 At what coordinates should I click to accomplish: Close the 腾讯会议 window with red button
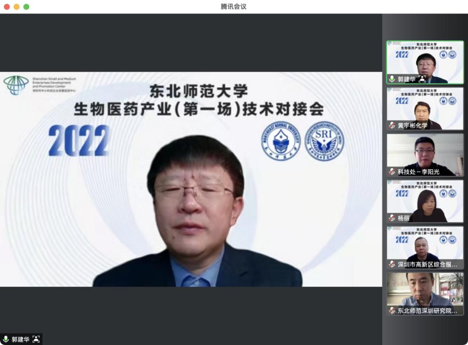pyautogui.click(x=7, y=7)
